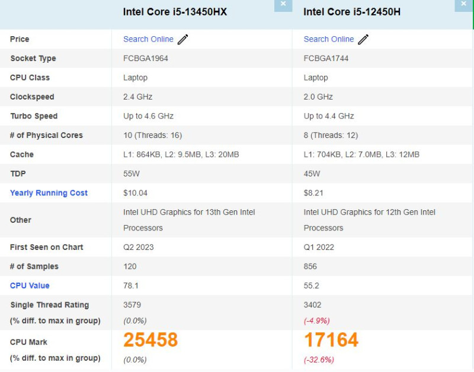This screenshot has width=474, height=372.
Task: Click the 856 samples value
Action: (x=310, y=267)
